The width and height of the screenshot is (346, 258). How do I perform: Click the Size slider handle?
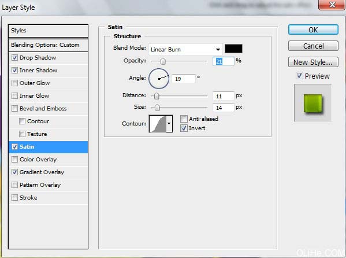[157, 108]
